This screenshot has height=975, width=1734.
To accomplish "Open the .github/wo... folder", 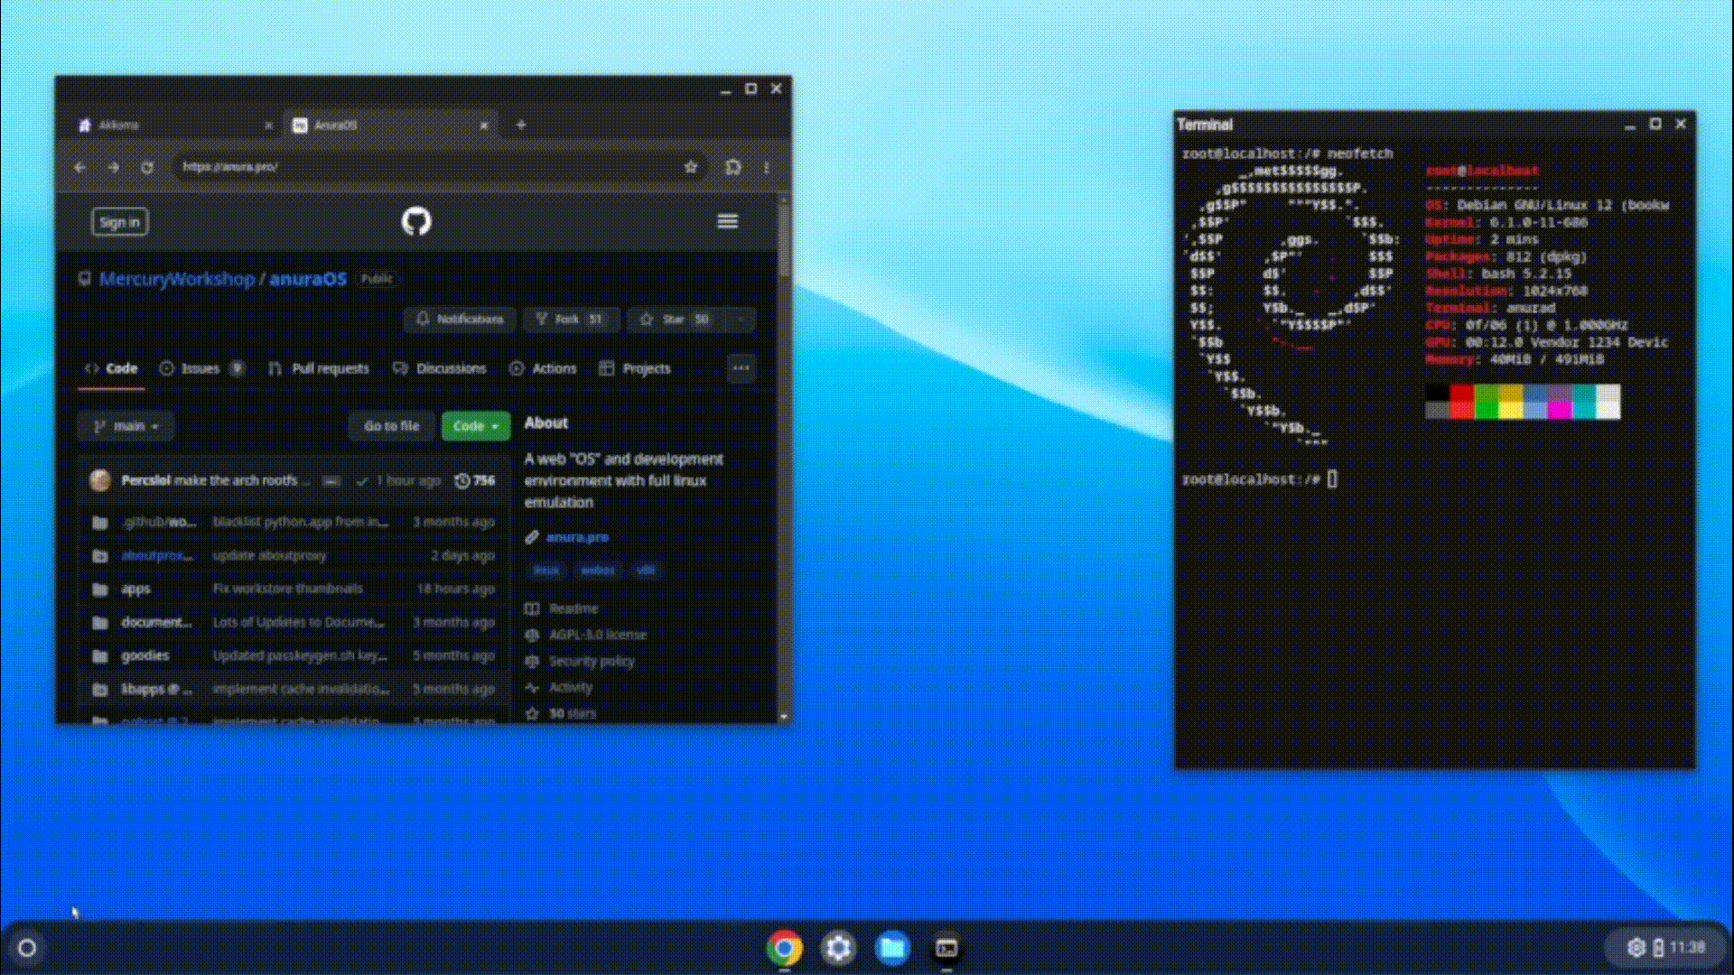I will 159,522.
